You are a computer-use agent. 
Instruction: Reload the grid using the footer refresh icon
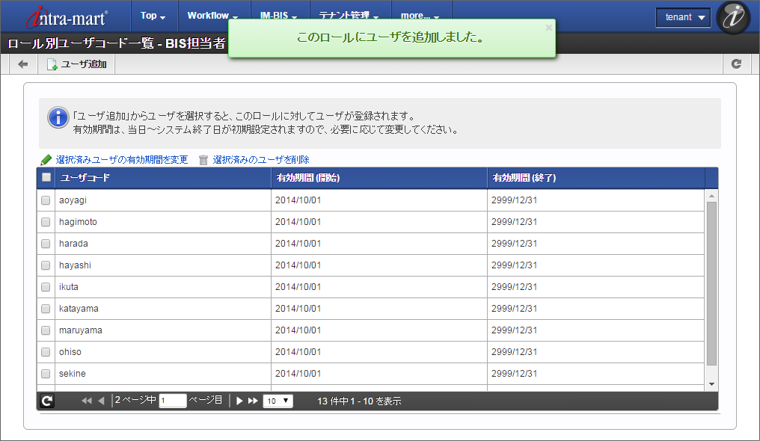[x=47, y=401]
